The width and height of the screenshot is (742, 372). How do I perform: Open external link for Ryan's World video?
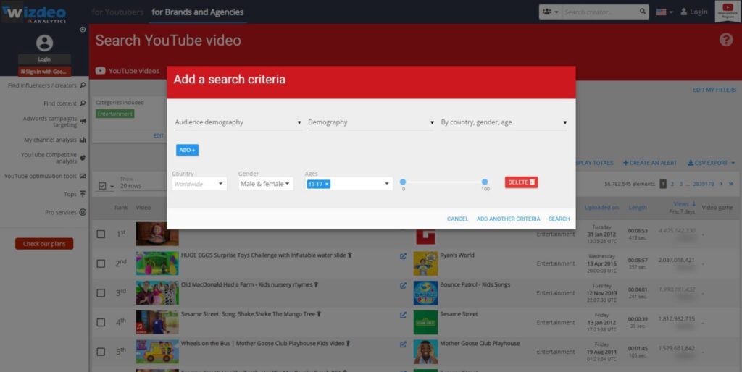pos(403,255)
